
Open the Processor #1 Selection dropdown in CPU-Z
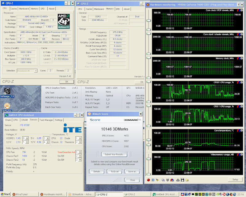36,71
